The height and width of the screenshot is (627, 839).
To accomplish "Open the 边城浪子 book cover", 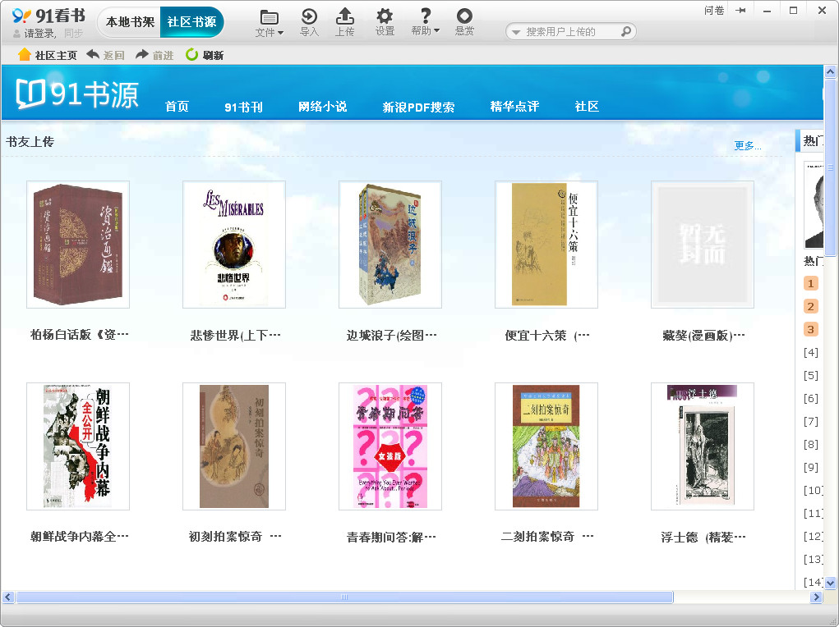I will point(390,245).
